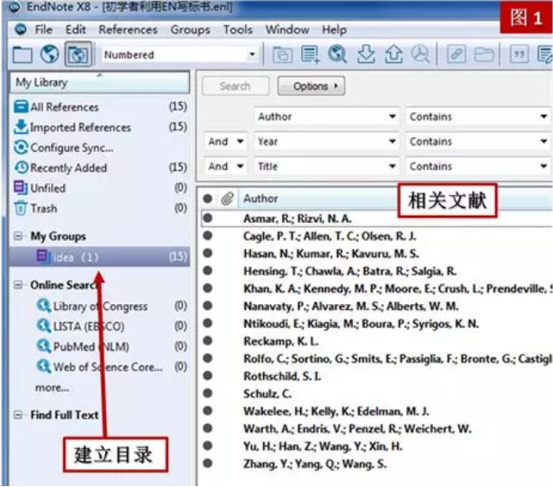This screenshot has width=553, height=487.
Task: Click Configure Sync... in the sidebar
Action: (100, 148)
